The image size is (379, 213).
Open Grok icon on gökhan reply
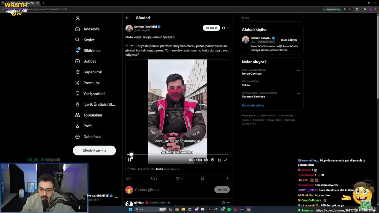[224, 203]
